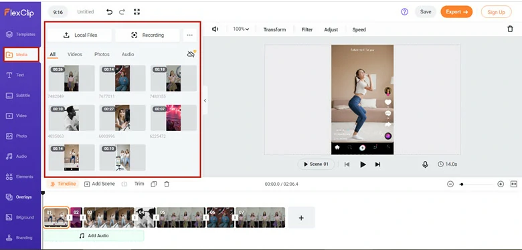Click the main play button
522x250 pixels.
pyautogui.click(x=363, y=164)
